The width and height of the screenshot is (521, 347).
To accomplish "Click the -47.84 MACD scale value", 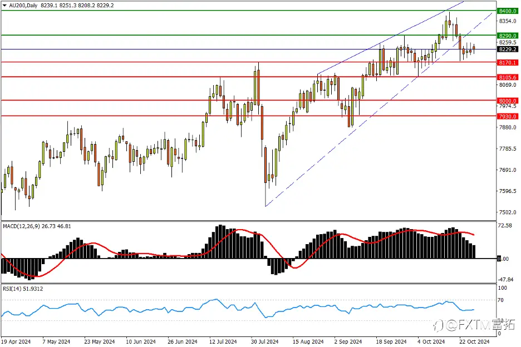I will (x=507, y=280).
